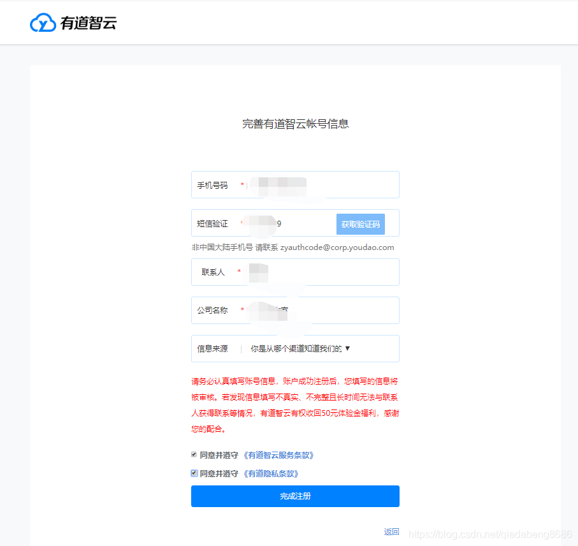
Task: Focus the 手机号码 phone number field
Action: point(295,184)
